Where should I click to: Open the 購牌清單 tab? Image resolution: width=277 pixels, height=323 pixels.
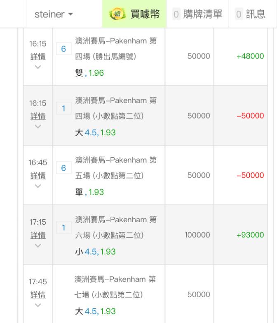197,14
